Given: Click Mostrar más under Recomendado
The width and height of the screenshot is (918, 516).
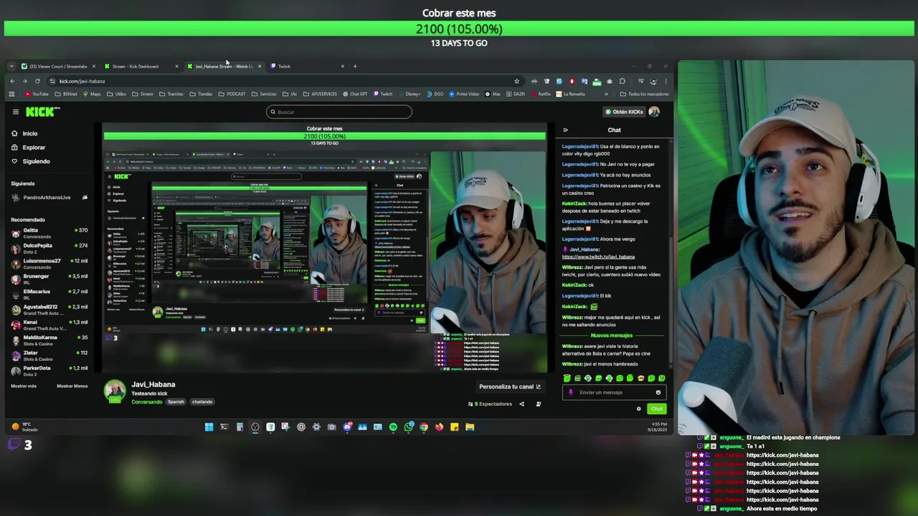Looking at the screenshot, I should click(x=24, y=386).
